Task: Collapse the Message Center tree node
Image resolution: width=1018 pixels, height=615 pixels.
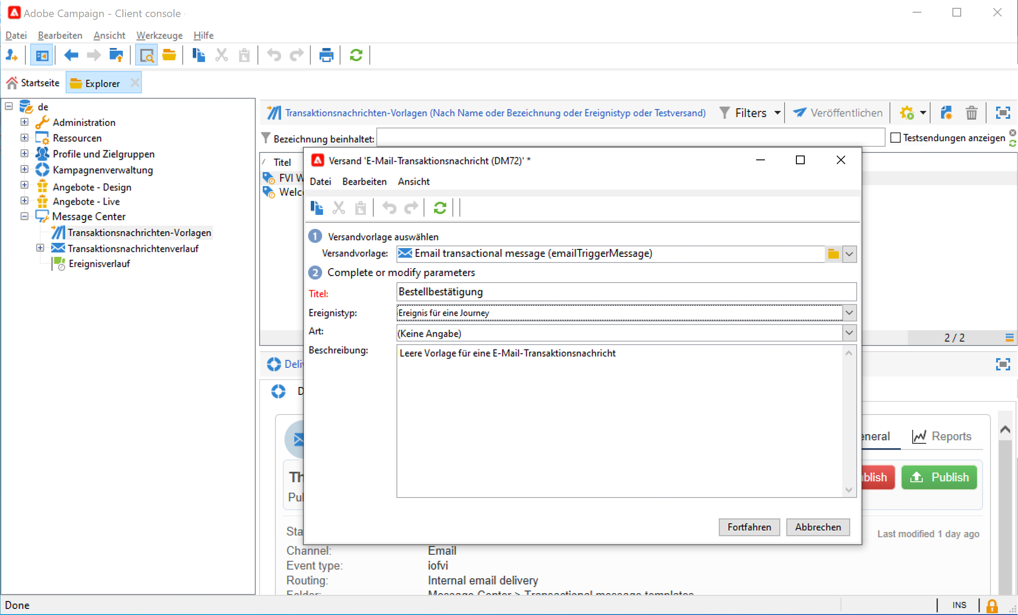Action: [24, 216]
